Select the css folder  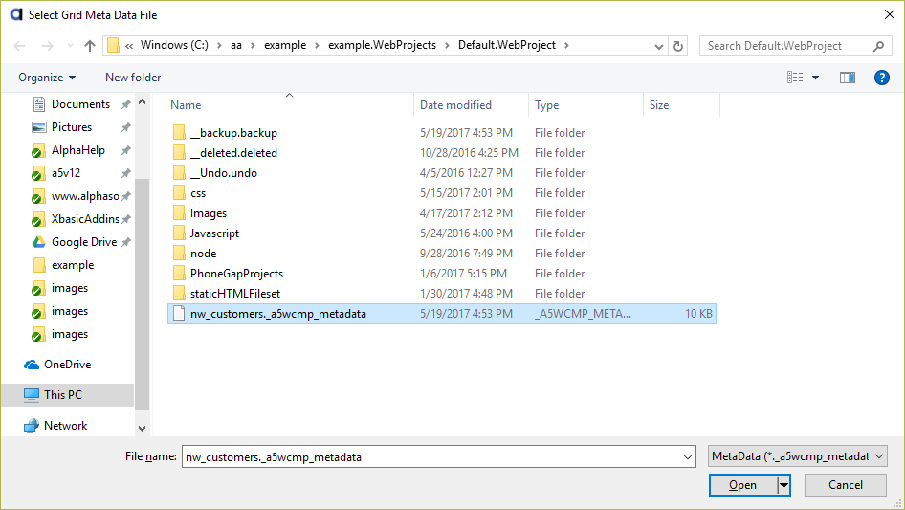[x=198, y=193]
